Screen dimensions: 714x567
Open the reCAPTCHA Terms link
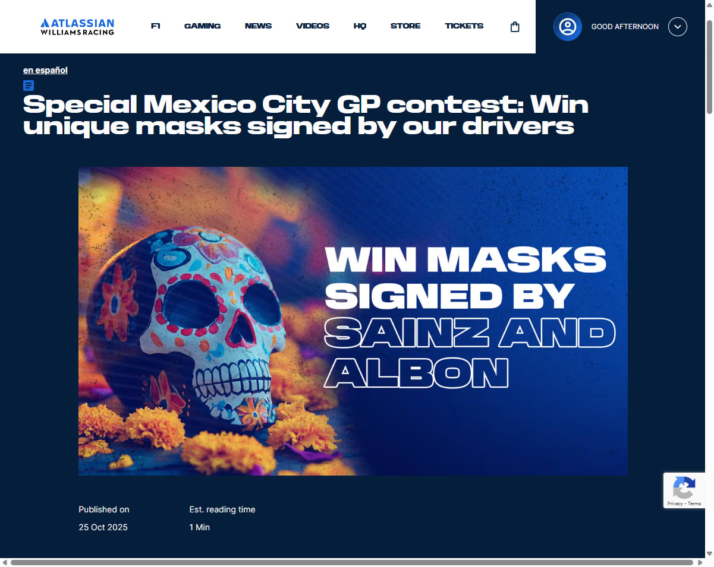click(x=694, y=504)
